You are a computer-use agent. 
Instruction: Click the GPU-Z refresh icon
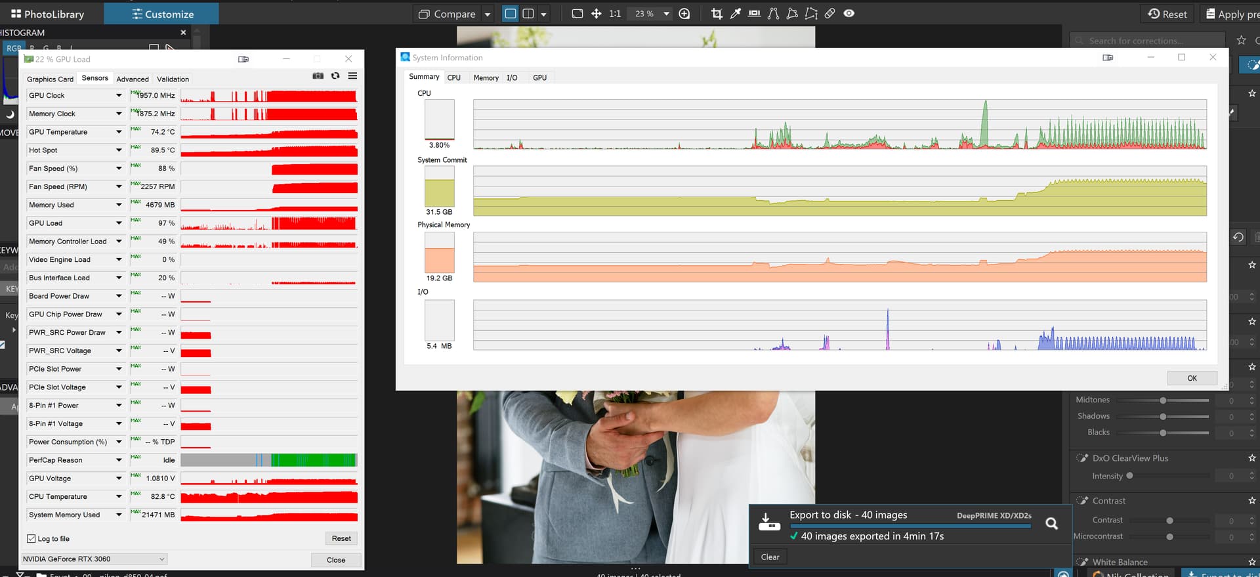tap(335, 76)
